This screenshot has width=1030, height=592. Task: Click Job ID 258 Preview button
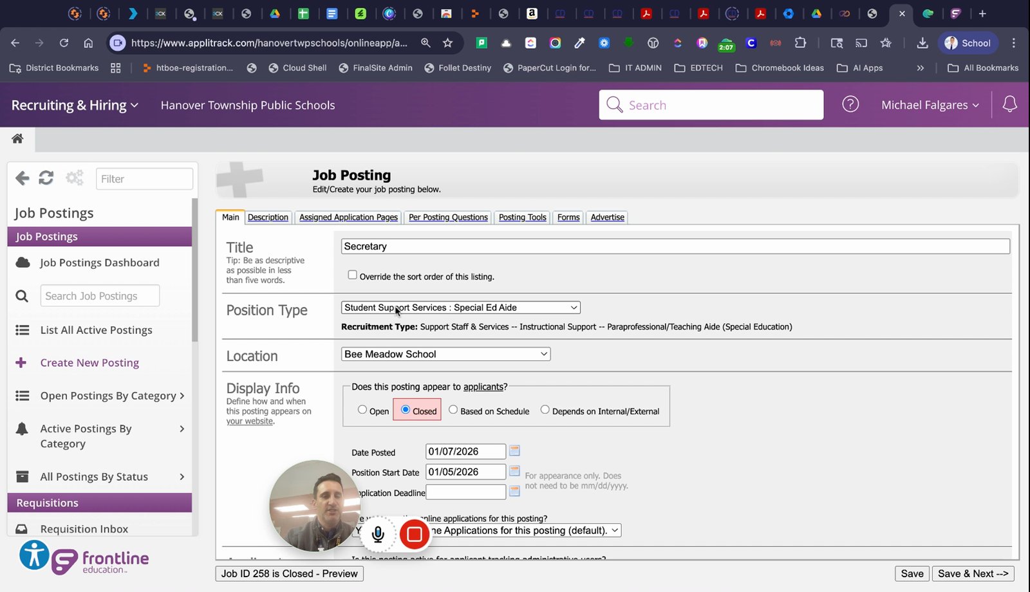tap(289, 573)
